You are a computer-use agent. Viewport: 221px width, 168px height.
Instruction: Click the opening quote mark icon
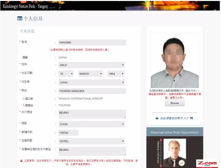tap(157, 118)
